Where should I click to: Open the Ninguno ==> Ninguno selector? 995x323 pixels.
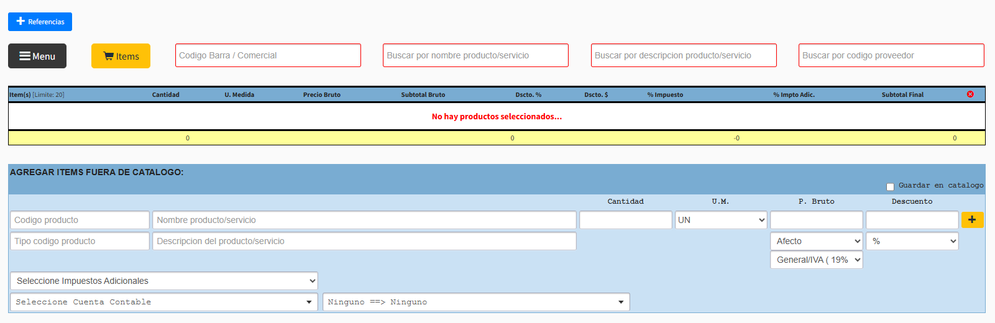[476, 302]
